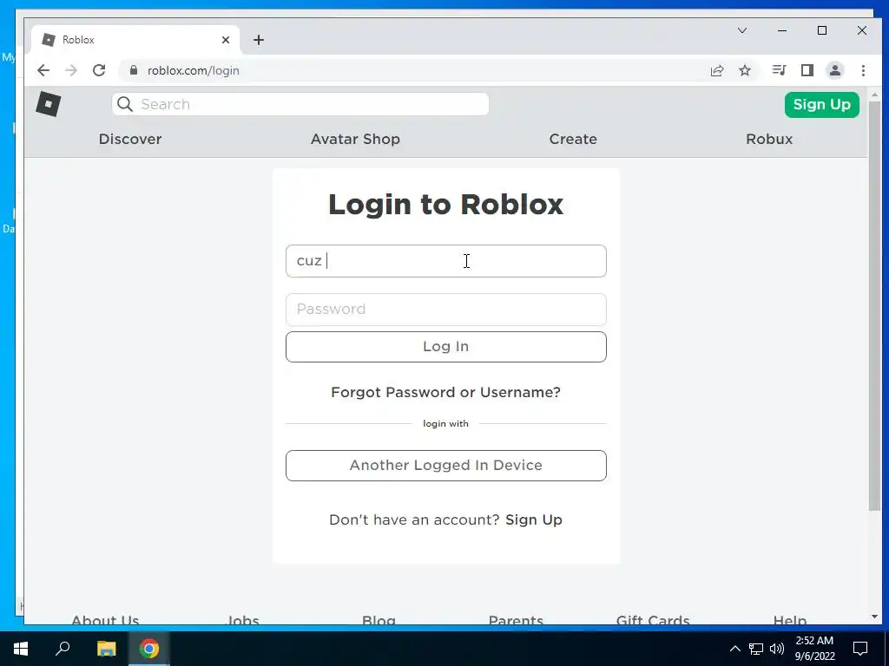The image size is (889, 666).
Task: Open File Explorer from the taskbar
Action: (x=106, y=649)
